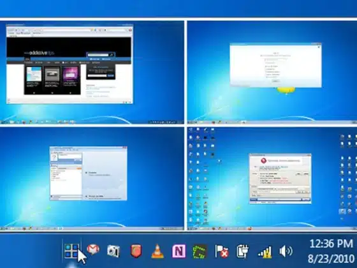Viewport: 357px width, 268px height.
Task: Select the desktop preview with the two-pane window
Action: [92, 179]
